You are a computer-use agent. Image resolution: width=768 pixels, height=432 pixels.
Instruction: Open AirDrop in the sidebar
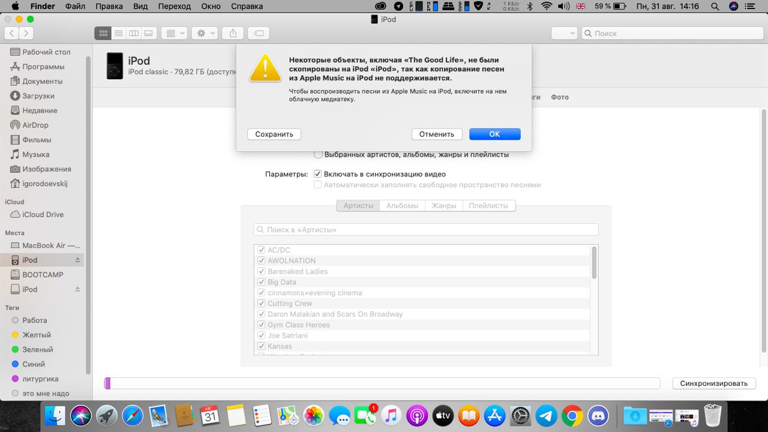click(x=35, y=125)
